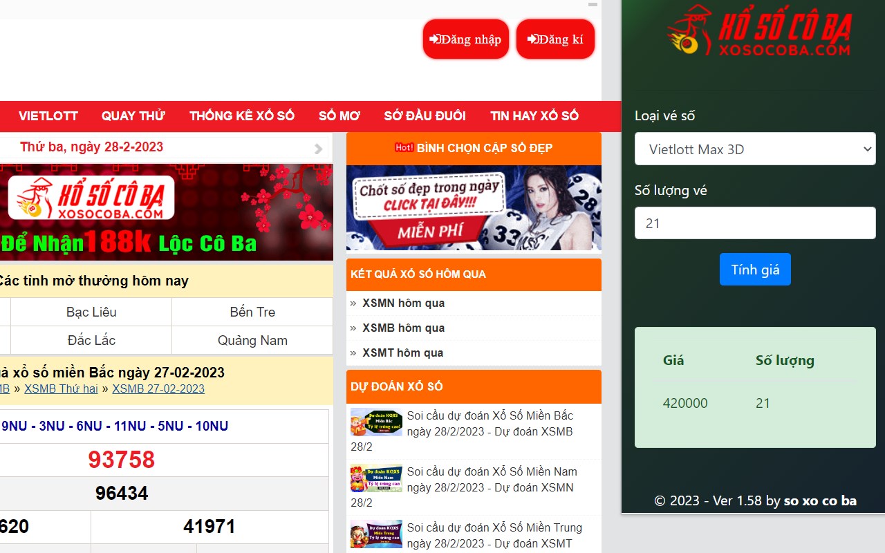Image resolution: width=885 pixels, height=553 pixels.
Task: Open the XSMB 27-02-2023 breadcrumb link
Action: [158, 388]
